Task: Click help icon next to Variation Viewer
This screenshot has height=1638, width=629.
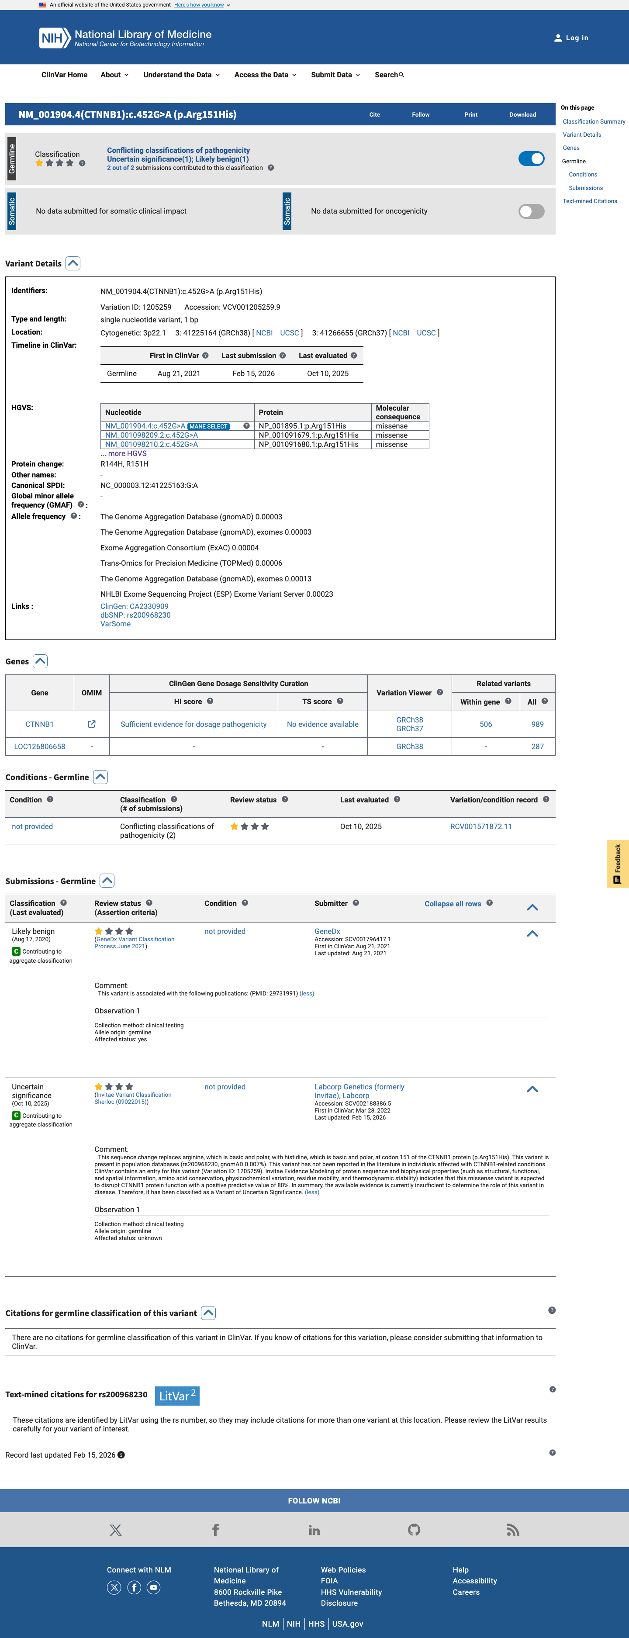Action: pos(439,692)
